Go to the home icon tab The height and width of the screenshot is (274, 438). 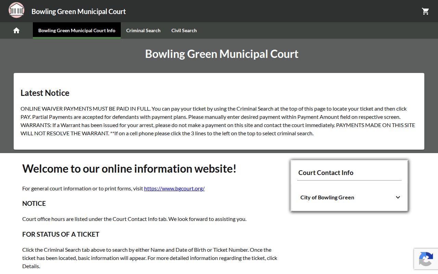pos(16,30)
